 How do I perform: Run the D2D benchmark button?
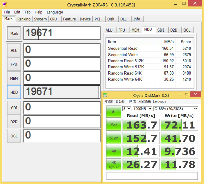(14, 122)
